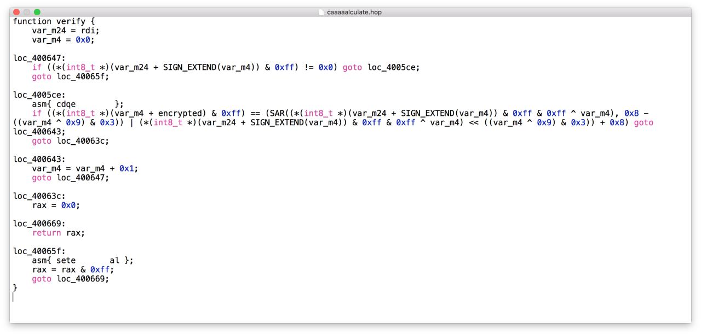Image resolution: width=701 pixels, height=335 pixels.
Task: Click the 'loc_400643:' label line
Action: 39,159
